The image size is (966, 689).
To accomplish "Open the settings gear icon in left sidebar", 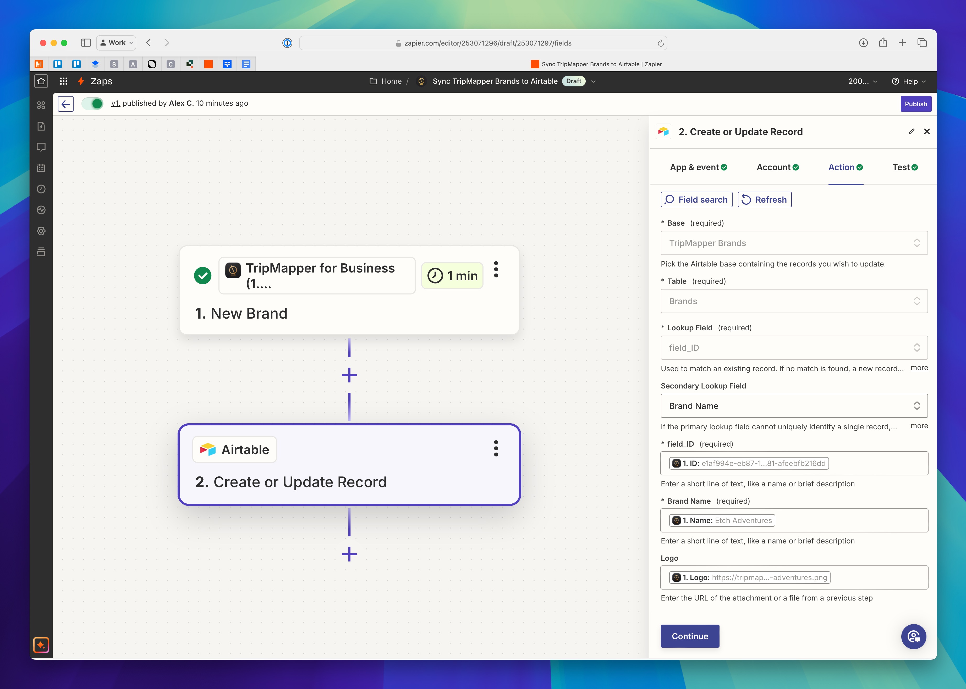I will (x=41, y=231).
